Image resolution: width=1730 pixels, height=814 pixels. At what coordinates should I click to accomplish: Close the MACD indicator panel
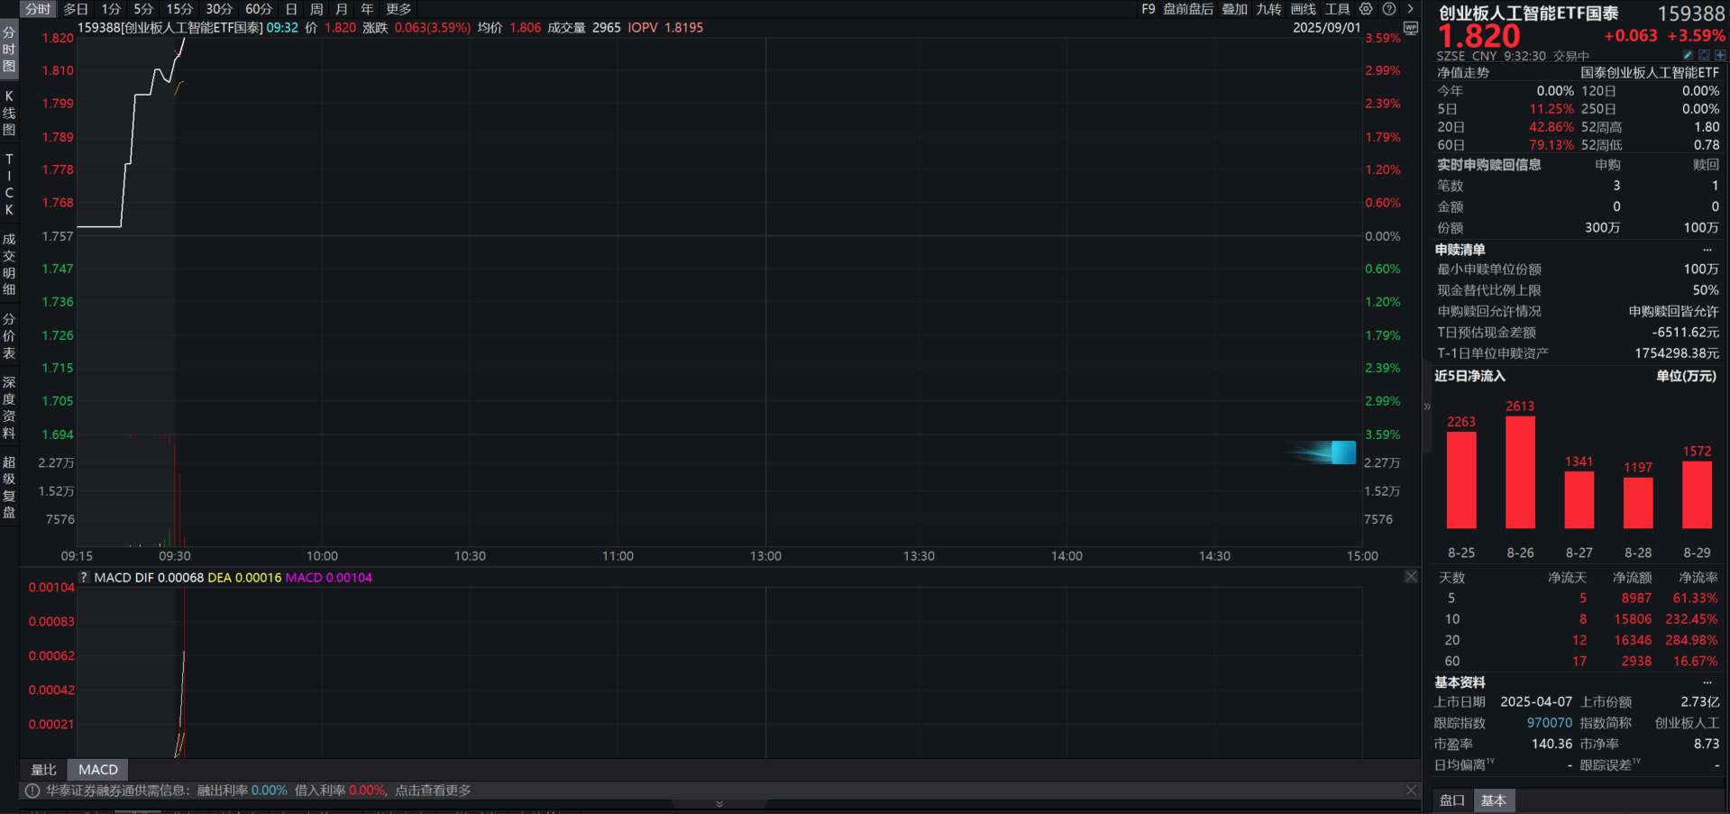pyautogui.click(x=1411, y=577)
